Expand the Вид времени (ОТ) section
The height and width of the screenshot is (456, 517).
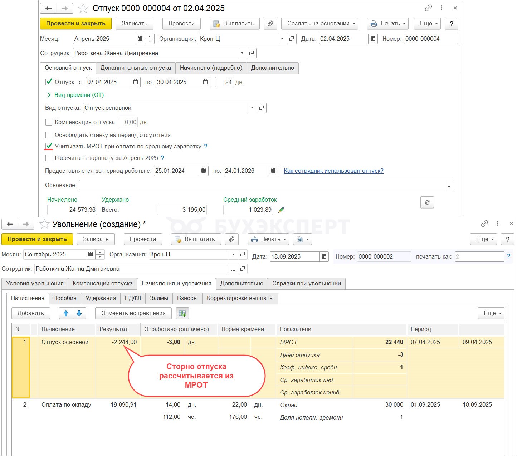[49, 95]
